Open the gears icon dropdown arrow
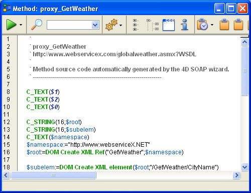The image size is (251, 193). 121,25
